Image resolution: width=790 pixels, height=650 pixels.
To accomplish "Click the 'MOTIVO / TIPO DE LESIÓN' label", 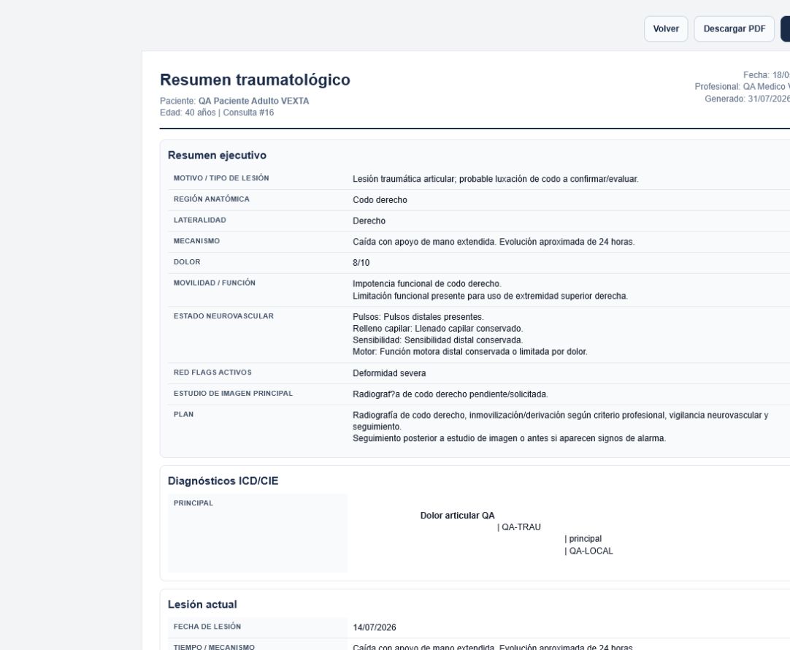I will 221,178.
